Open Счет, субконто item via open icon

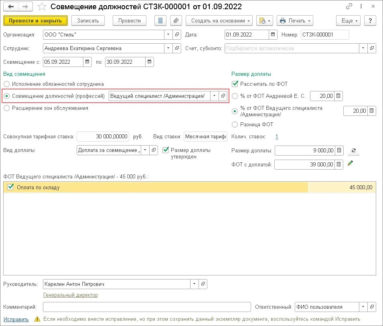(x=372, y=48)
